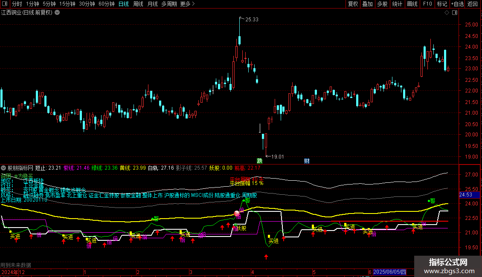Switch to 周线 weekly chart
Viewport: 482px width, 277px height.
138,4
